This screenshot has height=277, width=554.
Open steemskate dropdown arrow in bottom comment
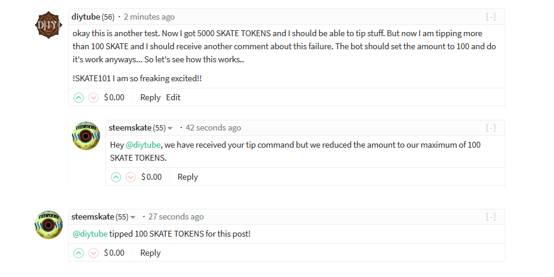point(133,217)
